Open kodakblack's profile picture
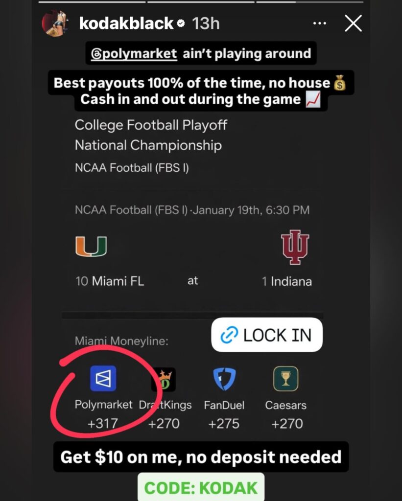Viewport: 402px width, 501px height. [x=54, y=23]
